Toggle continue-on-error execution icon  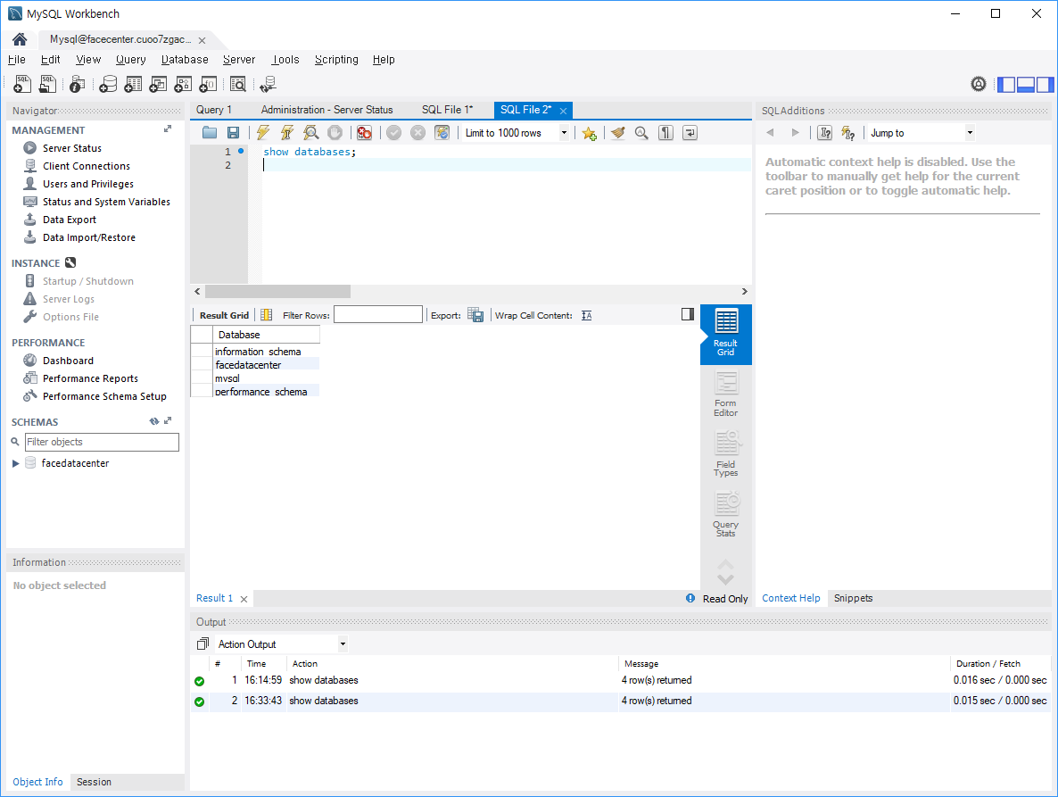(x=364, y=133)
